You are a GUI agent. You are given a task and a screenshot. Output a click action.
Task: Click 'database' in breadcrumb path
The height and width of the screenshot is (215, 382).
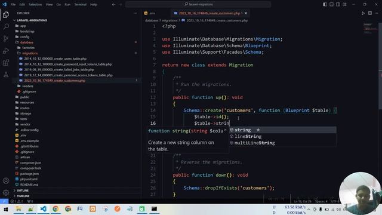(x=152, y=20)
